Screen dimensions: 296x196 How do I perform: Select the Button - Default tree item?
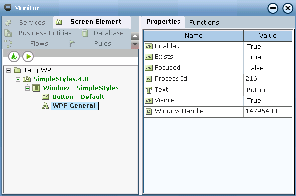pyautogui.click(x=78, y=97)
